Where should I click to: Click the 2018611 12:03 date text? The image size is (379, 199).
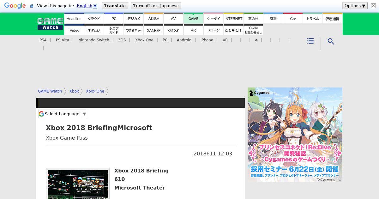213,154
